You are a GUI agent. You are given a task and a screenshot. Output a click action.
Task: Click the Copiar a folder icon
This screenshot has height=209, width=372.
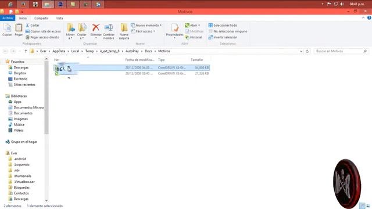82,27
